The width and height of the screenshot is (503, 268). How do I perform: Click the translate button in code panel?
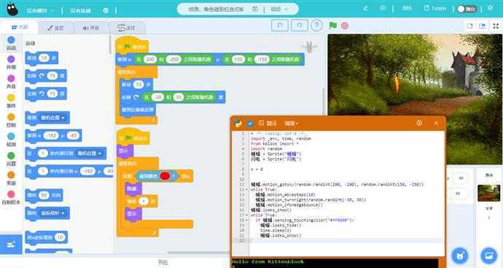point(268,123)
